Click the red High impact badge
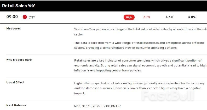This screenshot has width=207, height=110. 129,17
